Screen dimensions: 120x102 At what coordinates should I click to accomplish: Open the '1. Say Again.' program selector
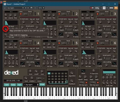pyautogui.click(x=31, y=84)
